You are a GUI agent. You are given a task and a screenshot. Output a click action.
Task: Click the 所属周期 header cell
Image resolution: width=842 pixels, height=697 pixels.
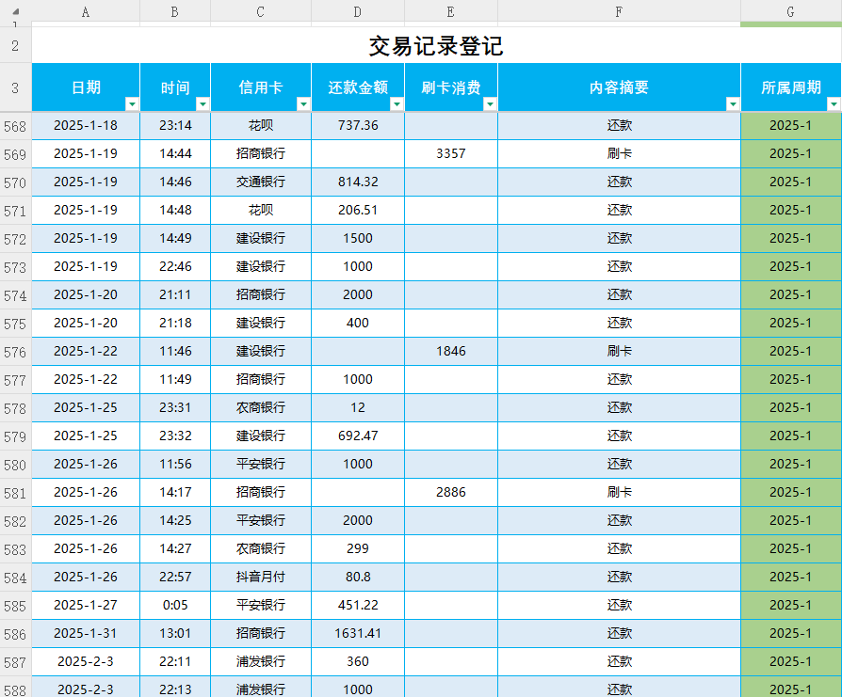[791, 87]
